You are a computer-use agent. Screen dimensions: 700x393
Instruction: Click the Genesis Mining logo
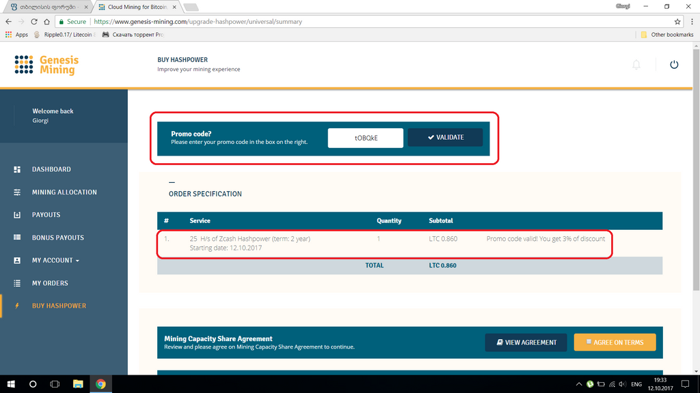[x=46, y=65]
